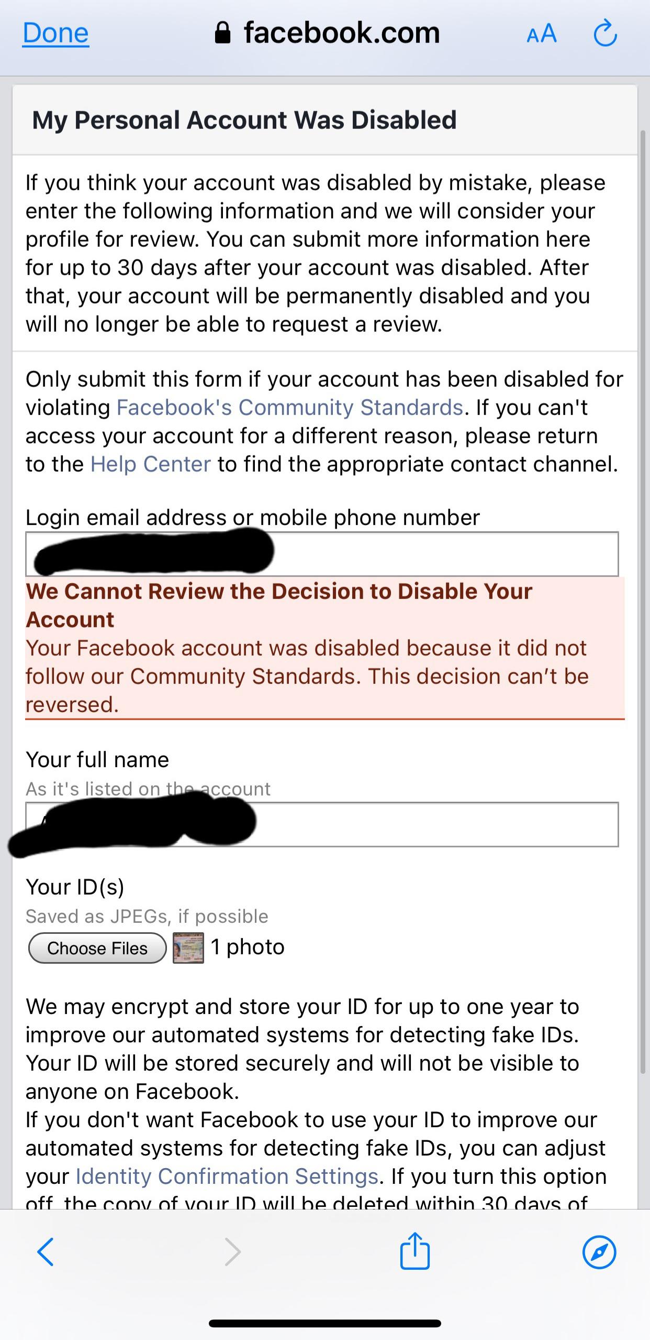Open Identity Confirmation Settings link
This screenshot has height=1340, width=650.
(226, 1177)
